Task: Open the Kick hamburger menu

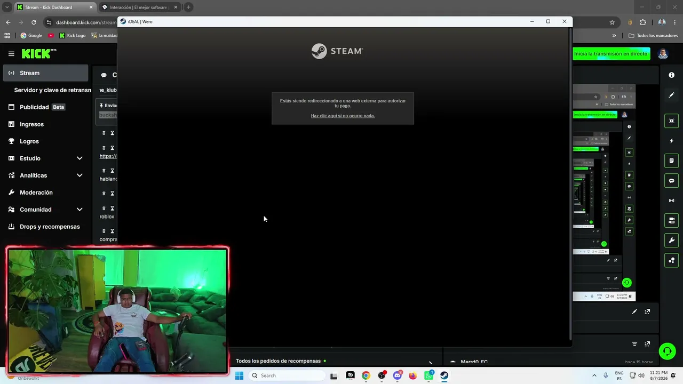Action: 11,54
